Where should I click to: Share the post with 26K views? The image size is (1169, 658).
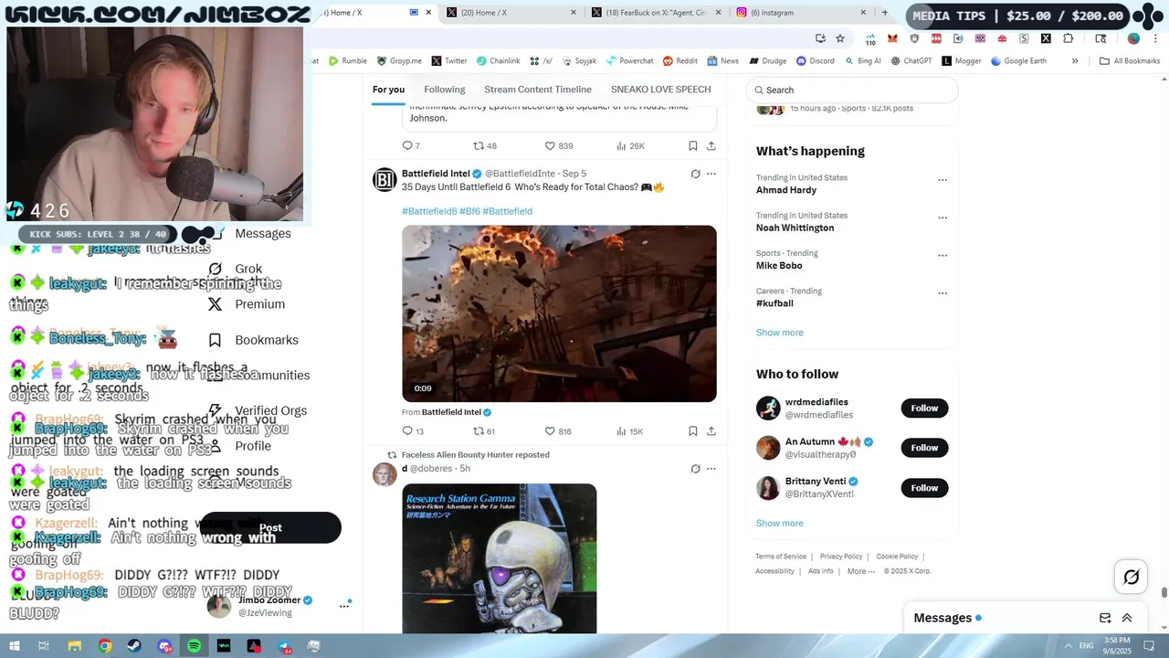711,146
